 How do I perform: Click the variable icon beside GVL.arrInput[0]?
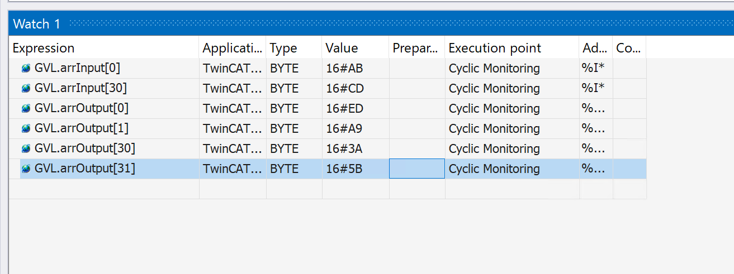click(x=26, y=69)
